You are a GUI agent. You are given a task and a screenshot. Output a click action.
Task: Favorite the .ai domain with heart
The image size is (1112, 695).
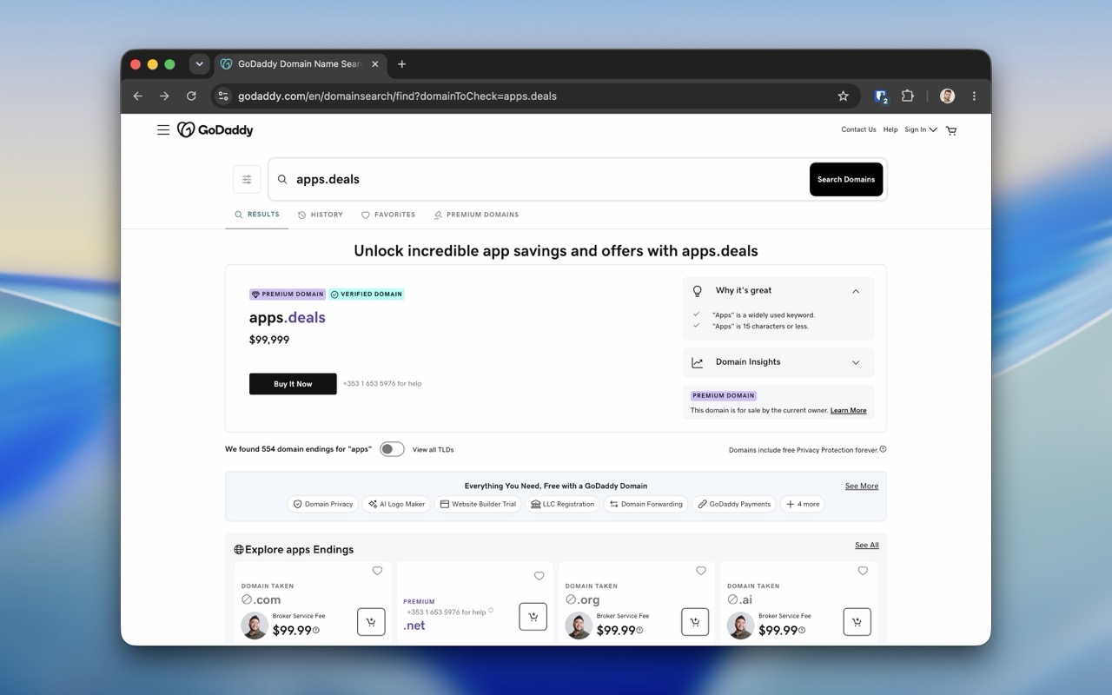click(863, 571)
